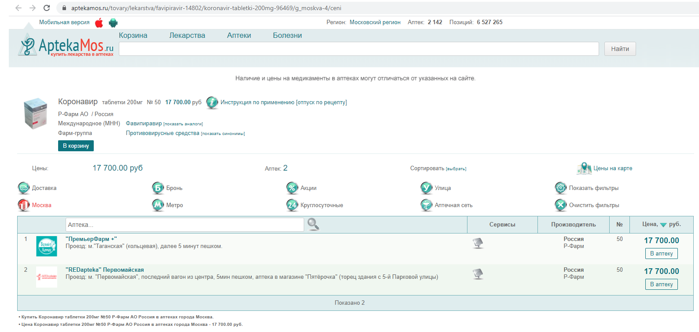Click the magnifier icon beside pharmacy filter

(313, 224)
